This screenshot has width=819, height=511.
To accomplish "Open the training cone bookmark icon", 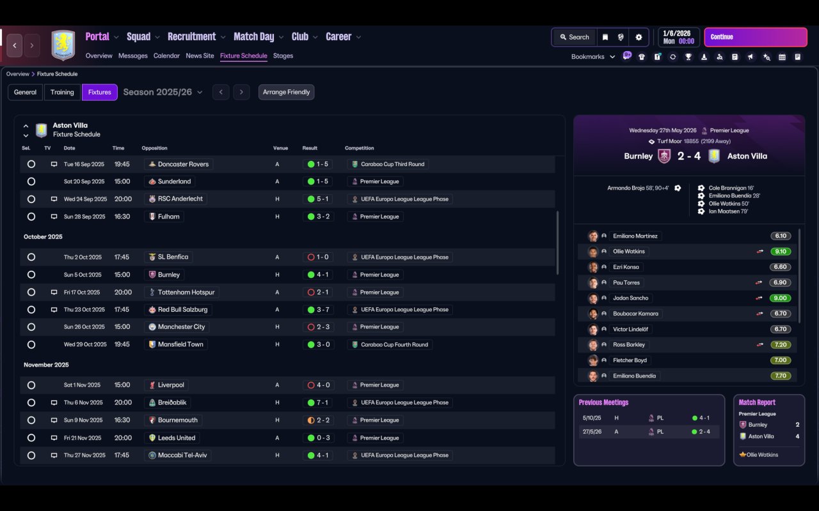I will click(x=704, y=57).
